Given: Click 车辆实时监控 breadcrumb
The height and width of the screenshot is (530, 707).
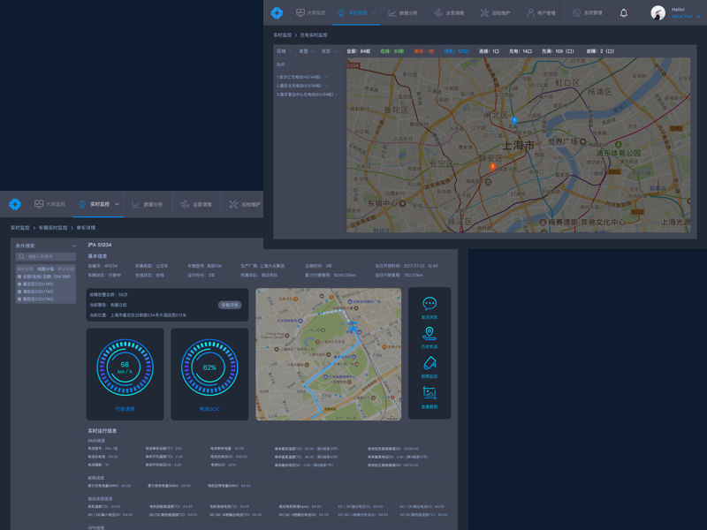Looking at the screenshot, I should (x=53, y=228).
